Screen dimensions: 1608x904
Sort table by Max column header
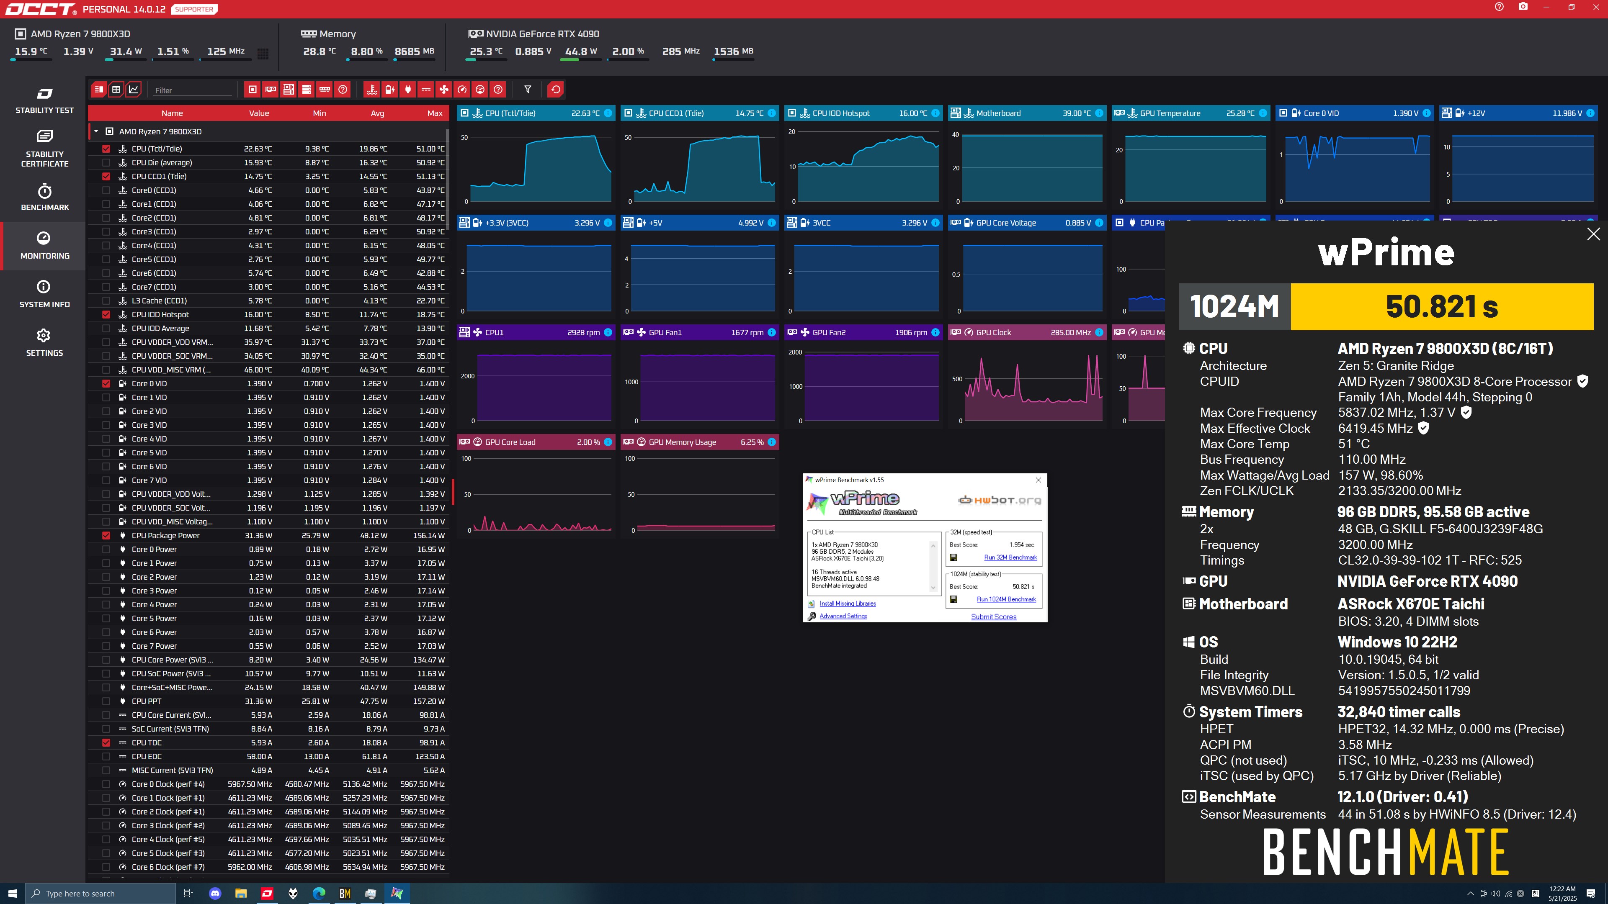pos(435,113)
